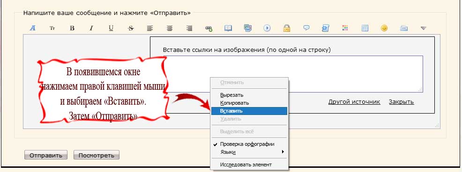Insert a hyperlink using link icon

tap(209, 28)
